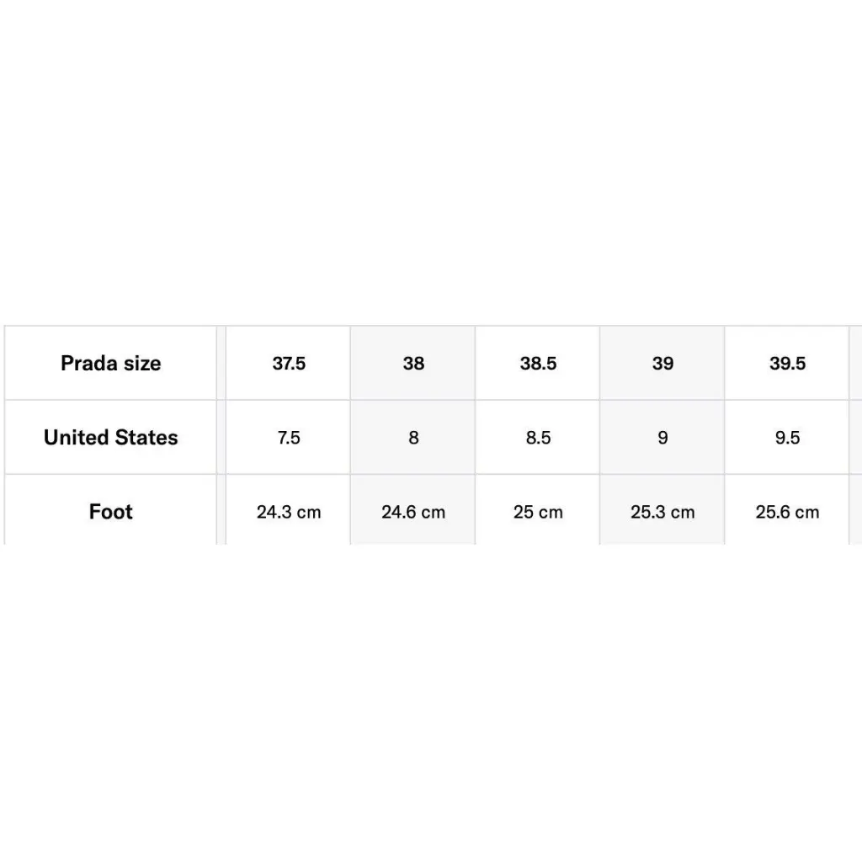Click United States size 8 cell
Viewport: 862px width, 862px height.
pos(413,438)
